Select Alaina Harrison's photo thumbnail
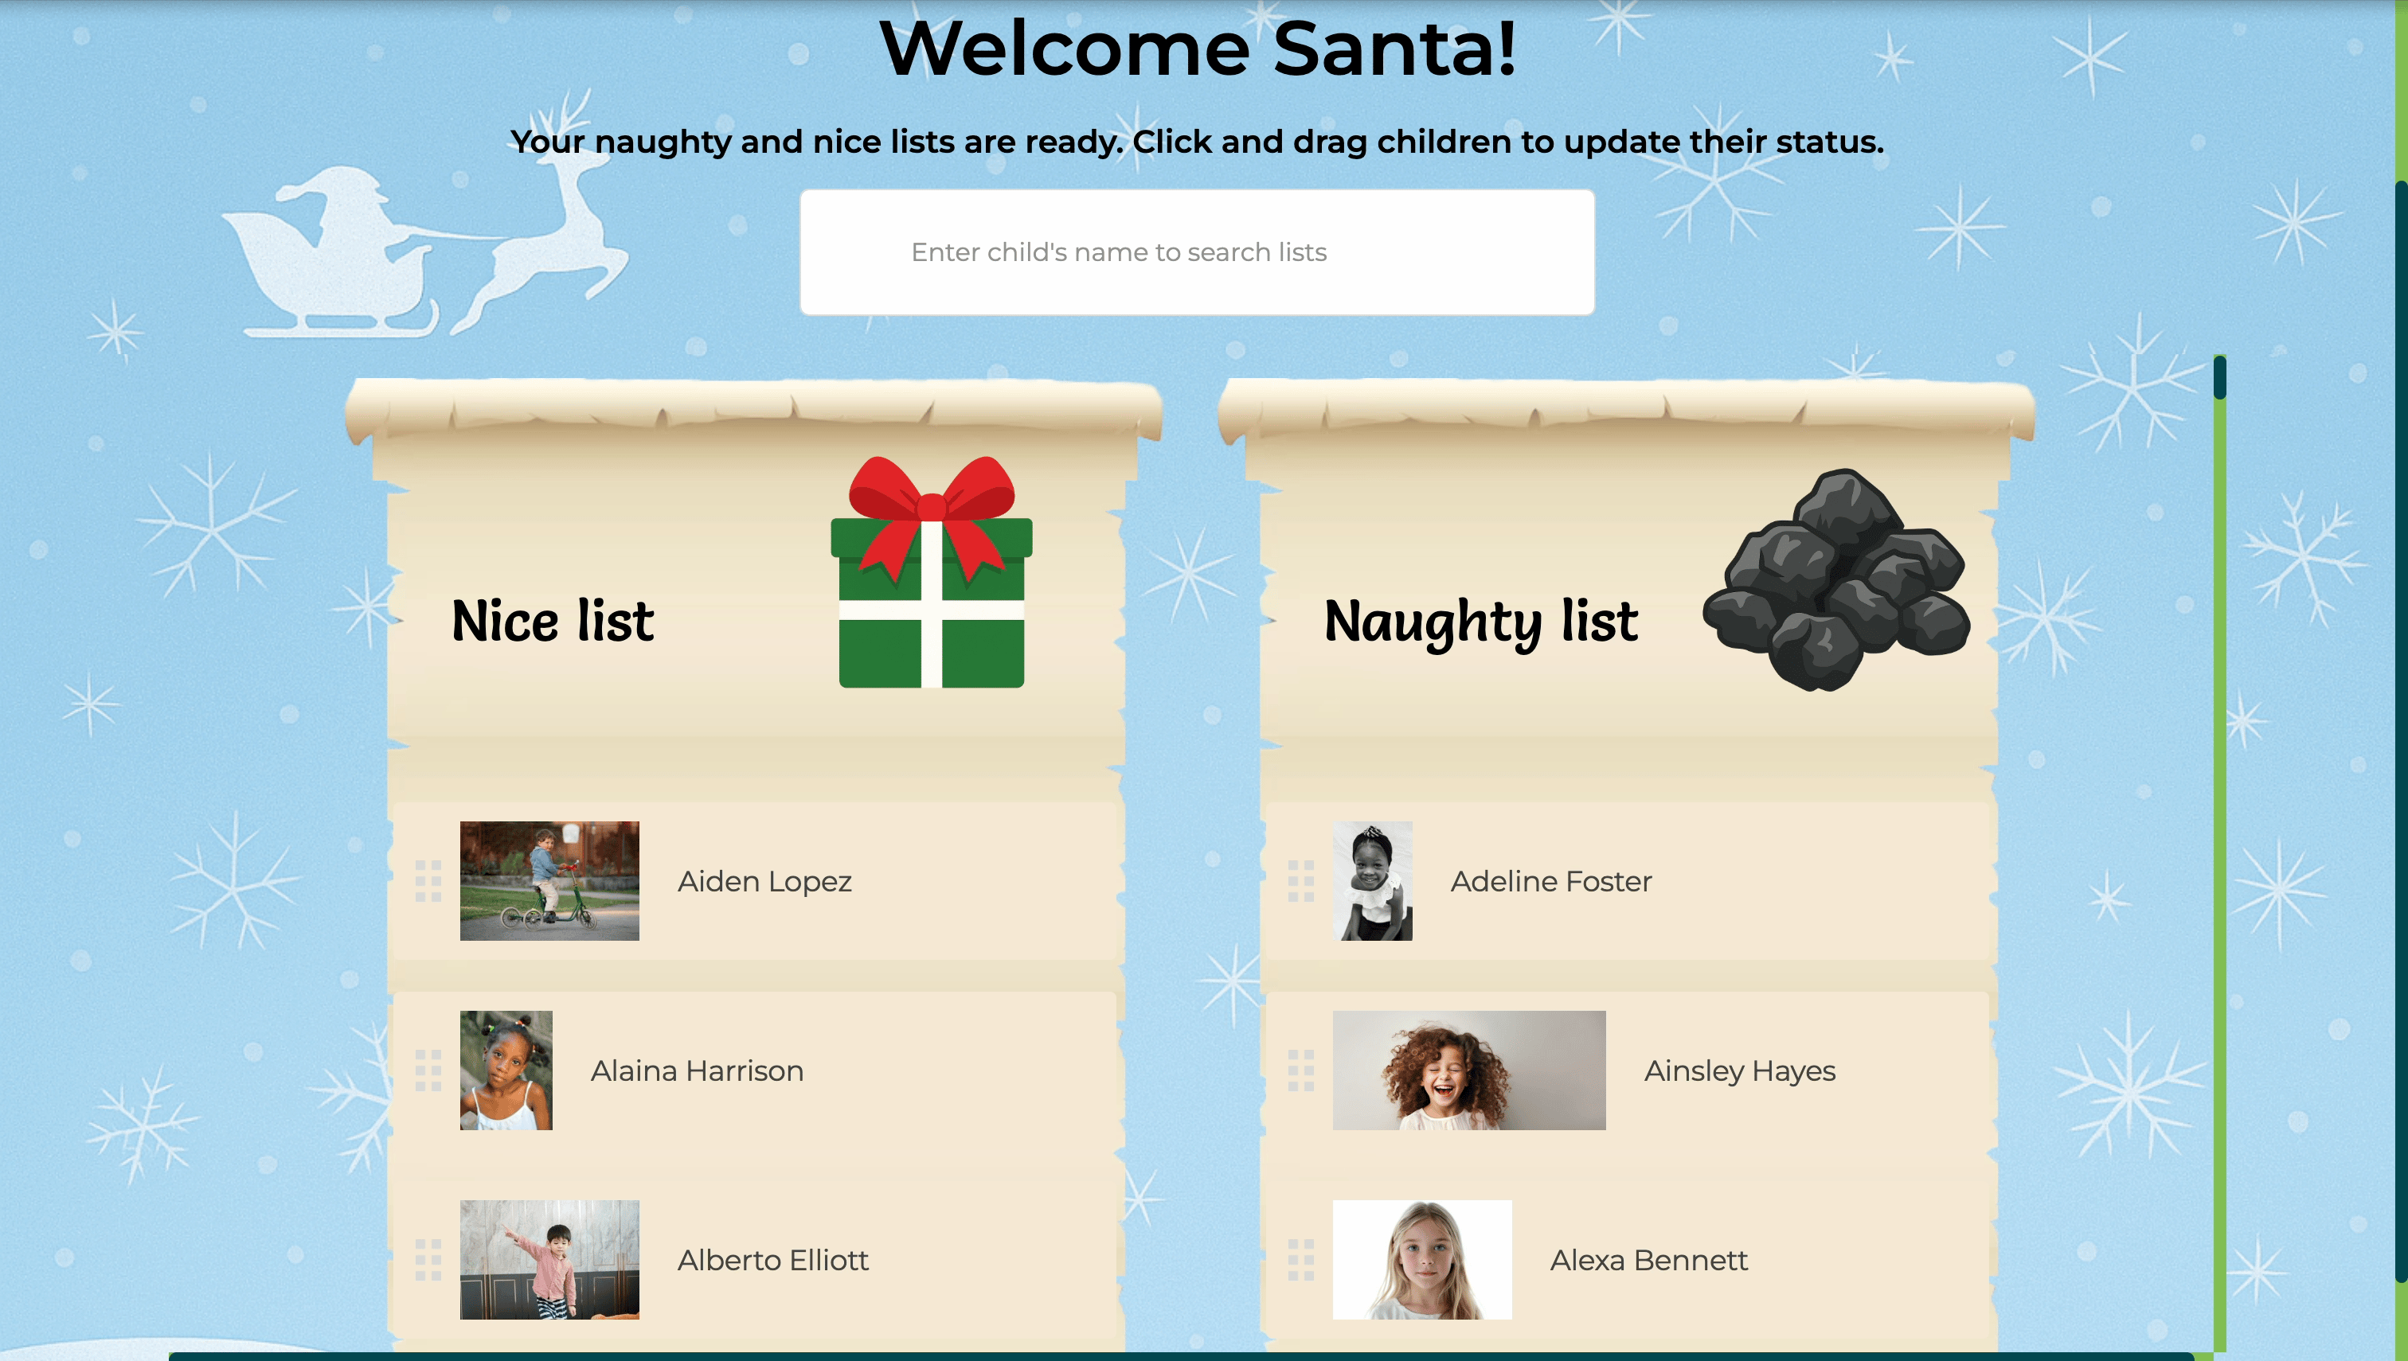This screenshot has height=1361, width=2408. [506, 1070]
